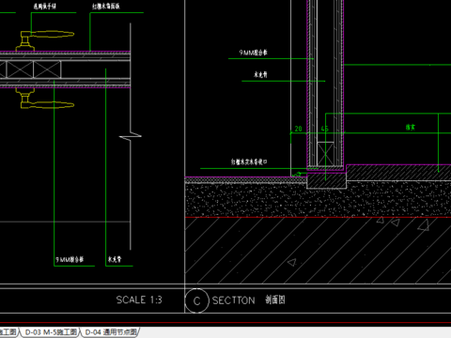451x338 pixels.
Task: Pick the diagonal hatched concrete slab area
Action: click(318, 251)
